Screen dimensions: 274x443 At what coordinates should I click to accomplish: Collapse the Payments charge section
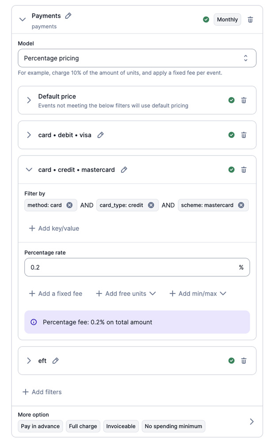pyautogui.click(x=23, y=19)
